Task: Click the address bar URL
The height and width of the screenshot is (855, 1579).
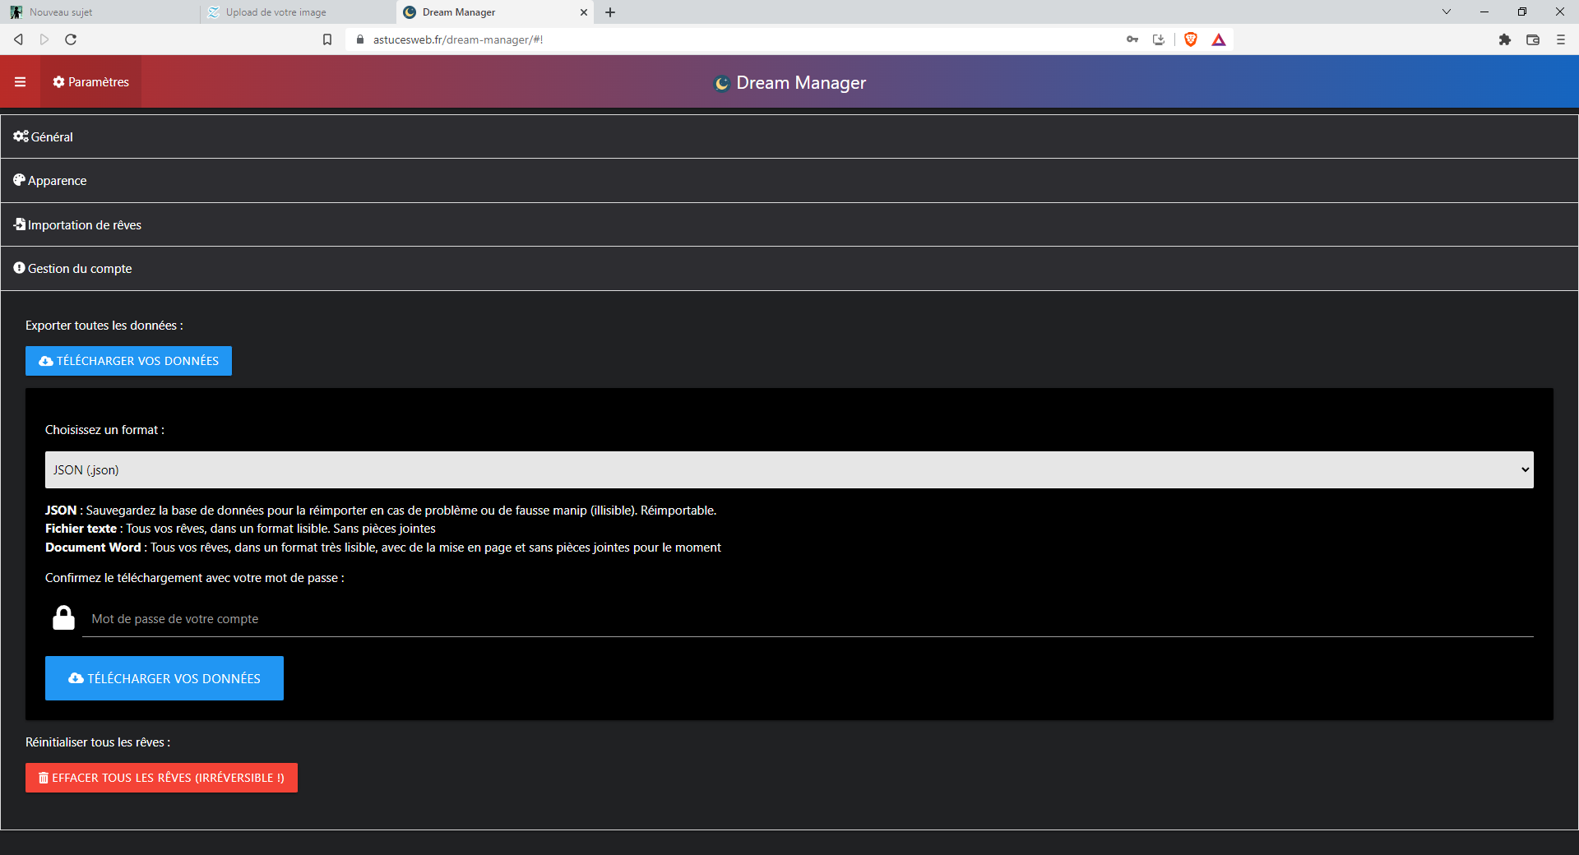Action: 458,39
